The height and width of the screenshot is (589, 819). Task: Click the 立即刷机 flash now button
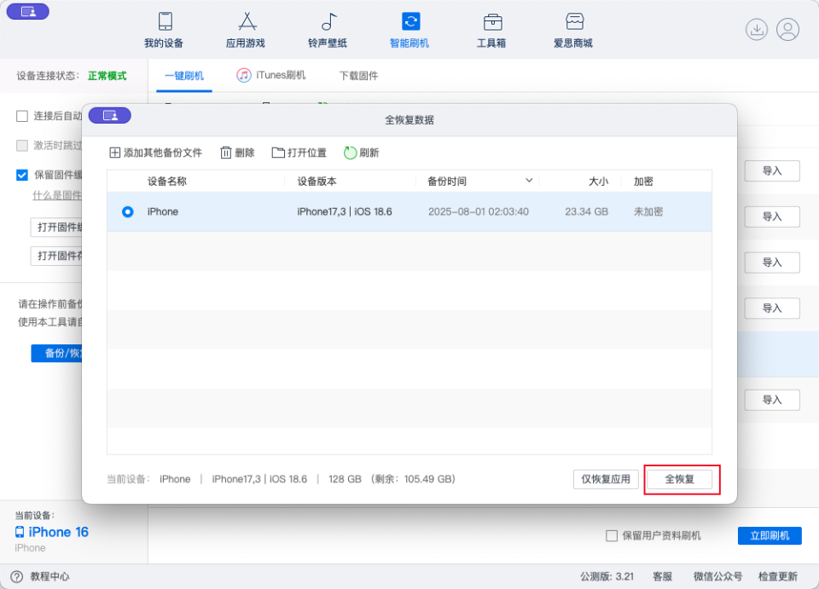click(770, 536)
